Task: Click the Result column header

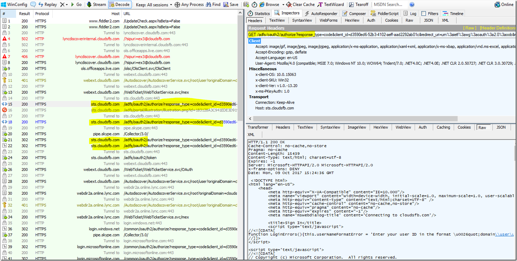Action: (24, 14)
